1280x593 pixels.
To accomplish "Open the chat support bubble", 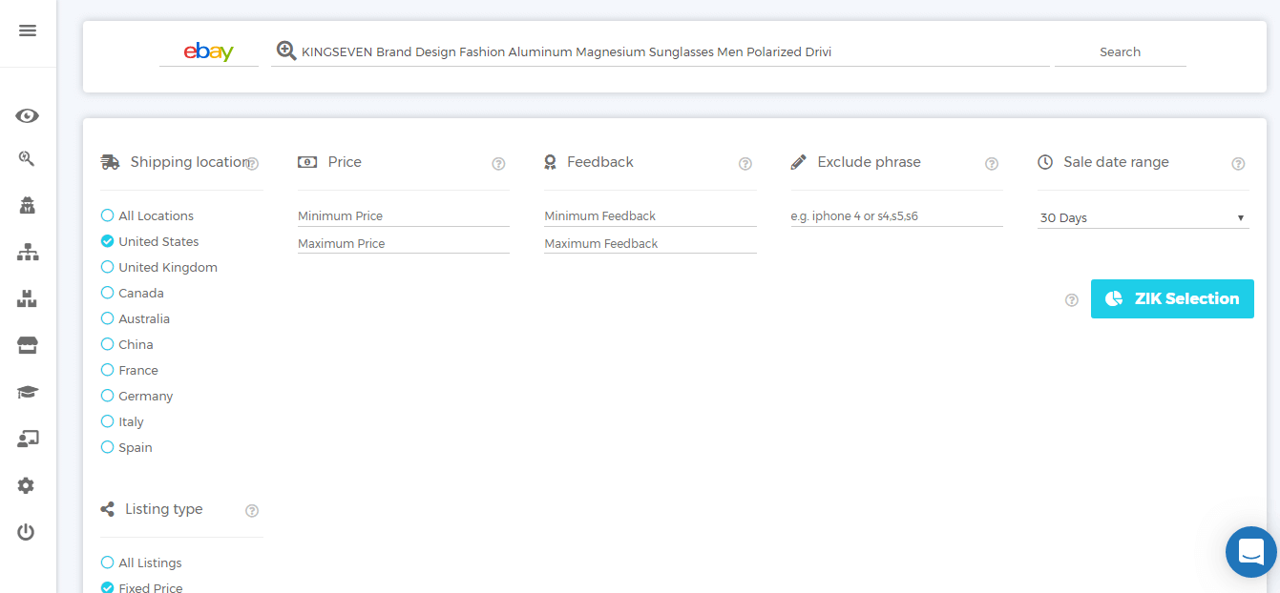I will [1250, 552].
